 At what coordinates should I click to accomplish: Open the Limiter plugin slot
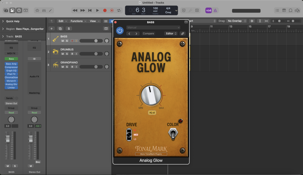click(x=11, y=88)
